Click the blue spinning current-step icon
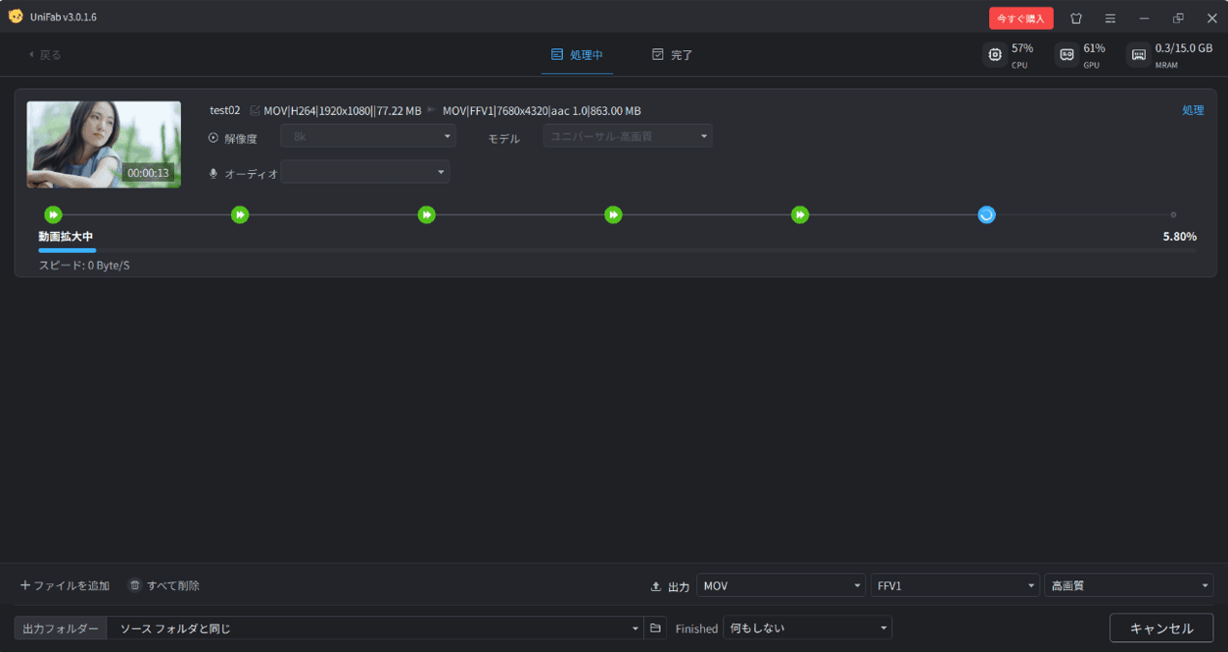The width and height of the screenshot is (1228, 652). pos(986,214)
